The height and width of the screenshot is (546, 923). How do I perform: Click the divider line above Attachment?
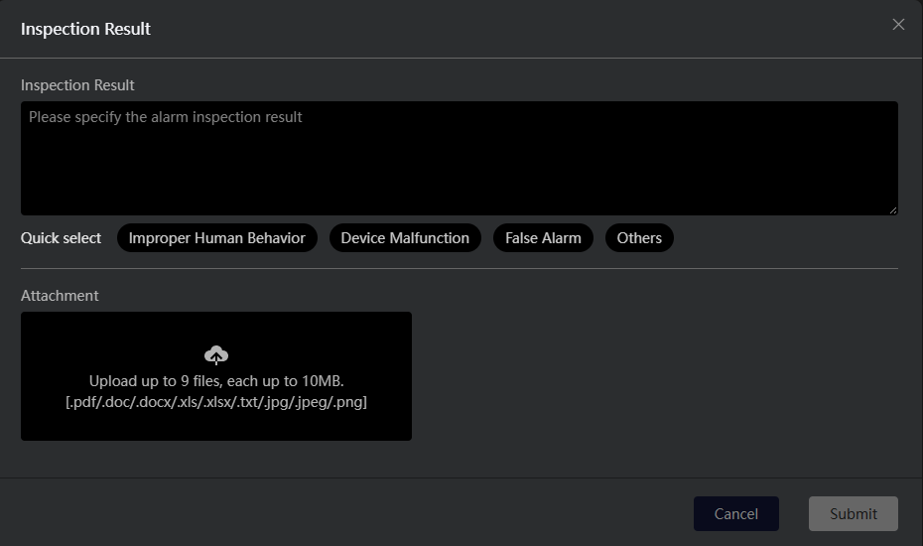point(459,268)
